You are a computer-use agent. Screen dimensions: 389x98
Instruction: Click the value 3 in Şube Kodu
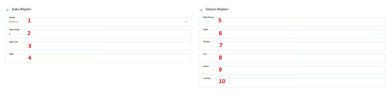pyautogui.click(x=9, y=34)
